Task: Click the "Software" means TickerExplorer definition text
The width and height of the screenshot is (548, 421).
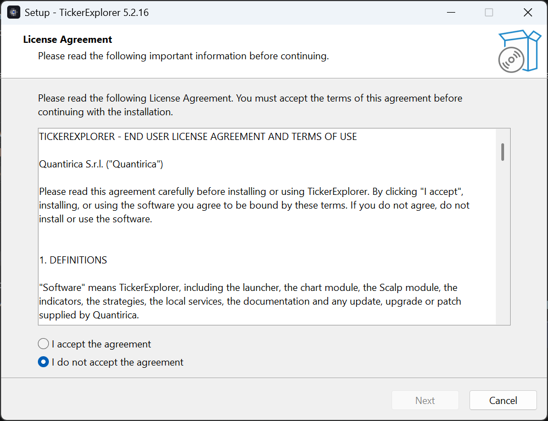Action: click(x=250, y=301)
